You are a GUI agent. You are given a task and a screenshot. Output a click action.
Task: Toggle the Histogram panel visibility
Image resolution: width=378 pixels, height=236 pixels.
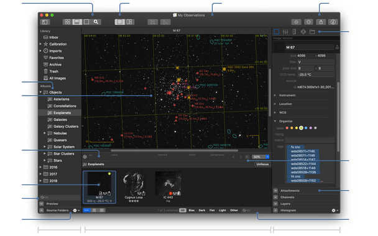click(x=275, y=211)
